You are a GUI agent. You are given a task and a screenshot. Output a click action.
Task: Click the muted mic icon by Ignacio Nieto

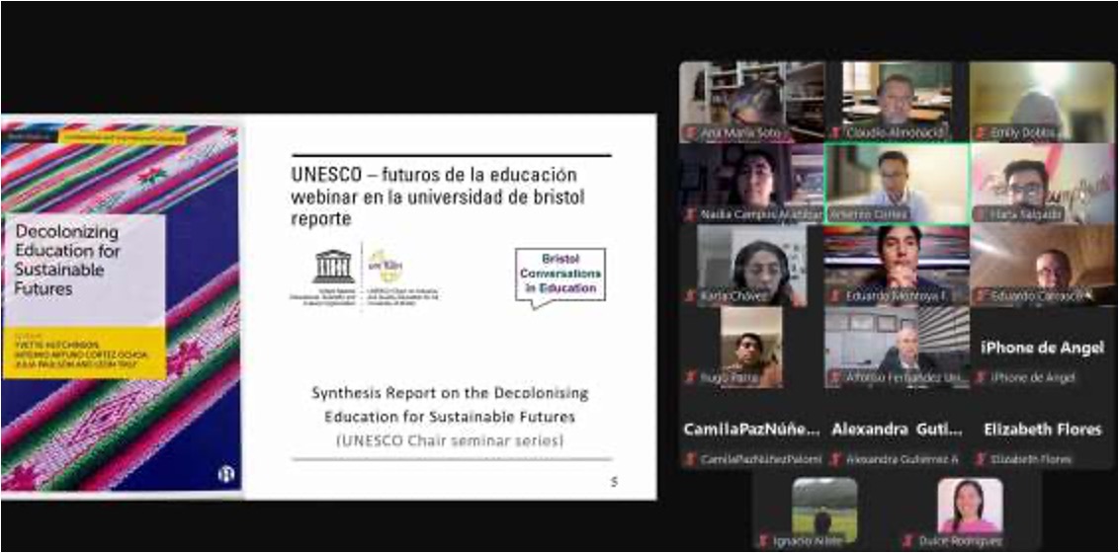761,540
